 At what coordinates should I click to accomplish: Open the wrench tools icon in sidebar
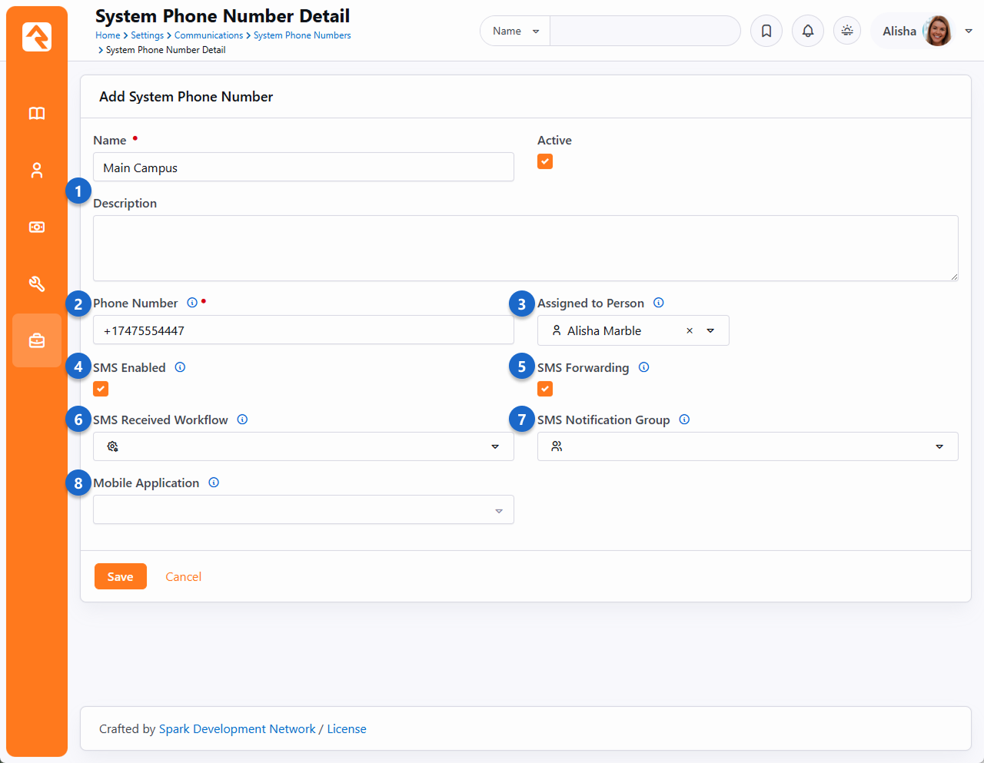coord(37,284)
